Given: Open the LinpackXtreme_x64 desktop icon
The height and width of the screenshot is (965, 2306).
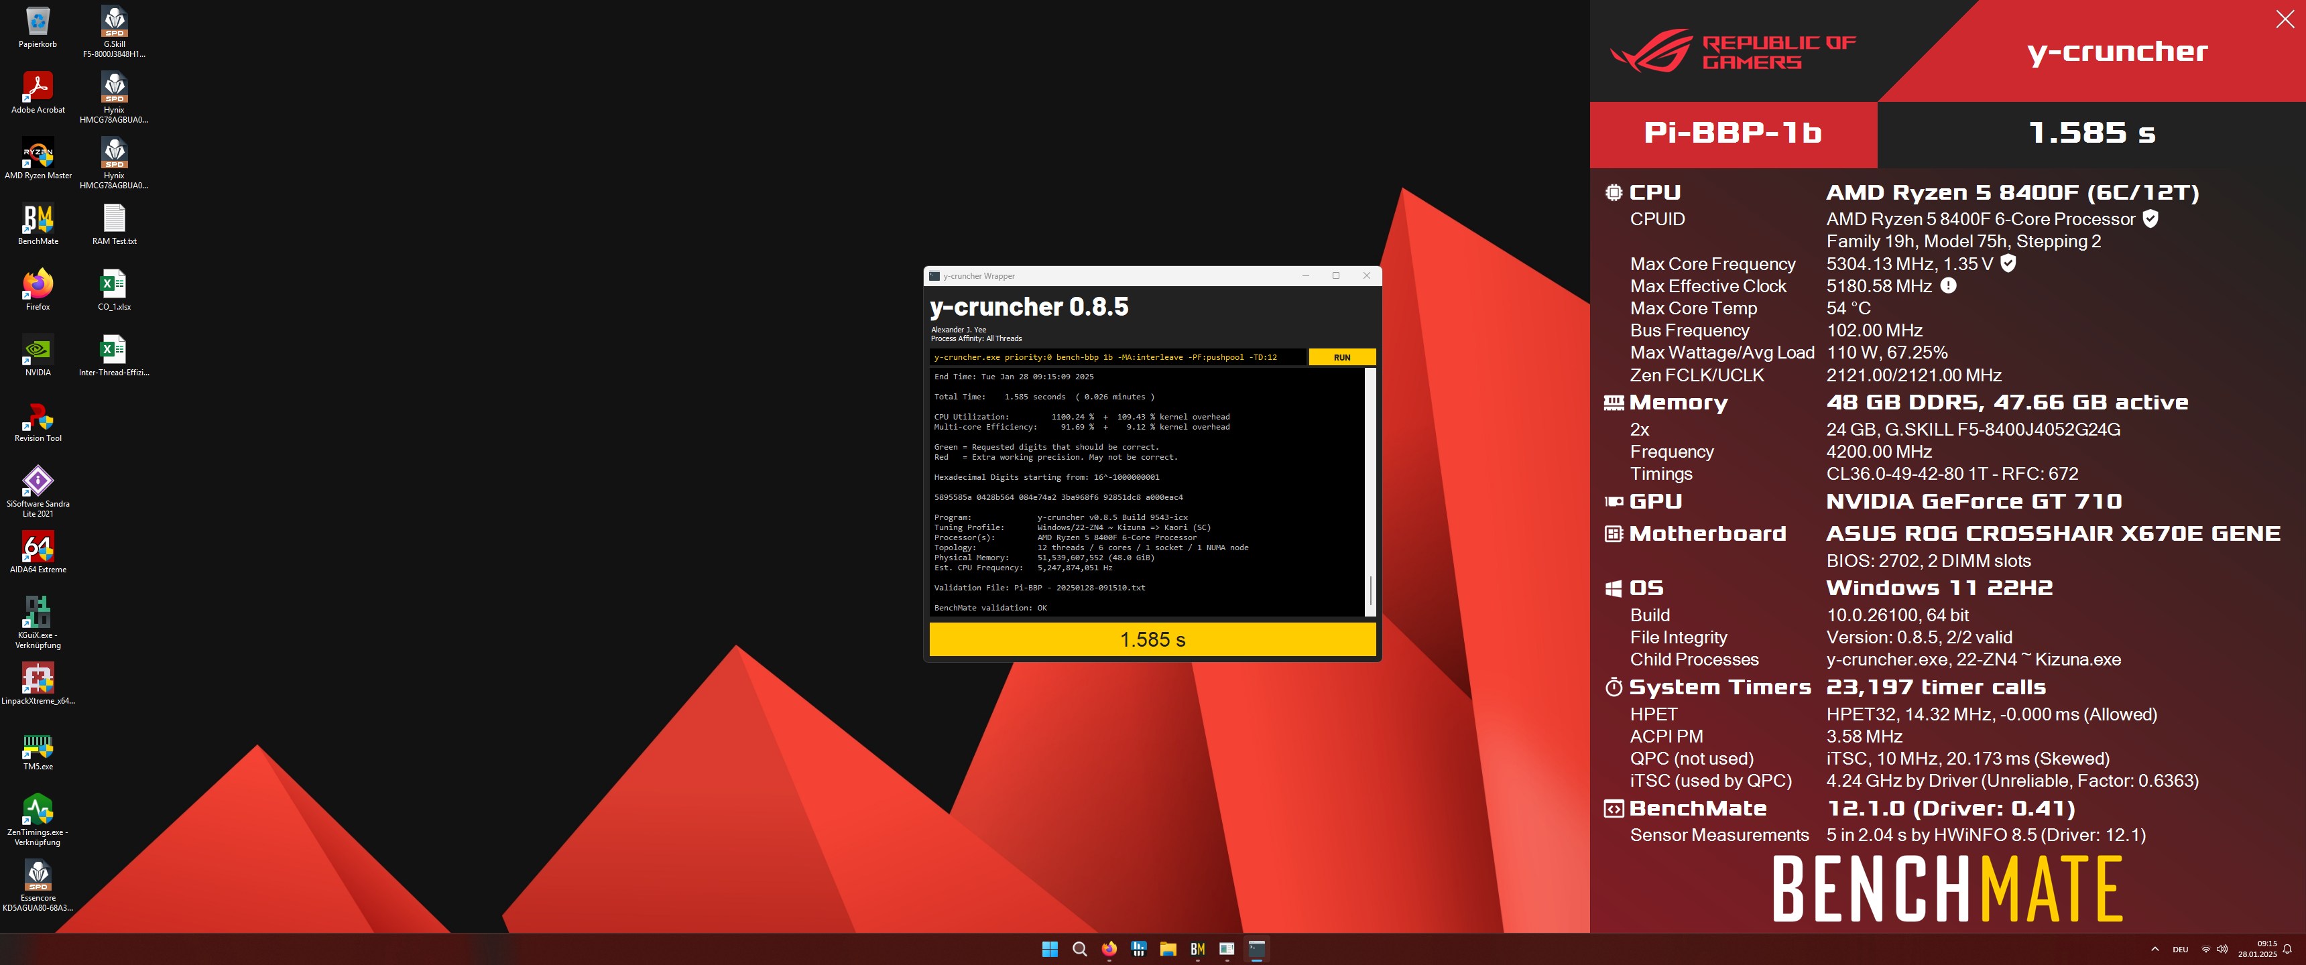Looking at the screenshot, I should [38, 684].
